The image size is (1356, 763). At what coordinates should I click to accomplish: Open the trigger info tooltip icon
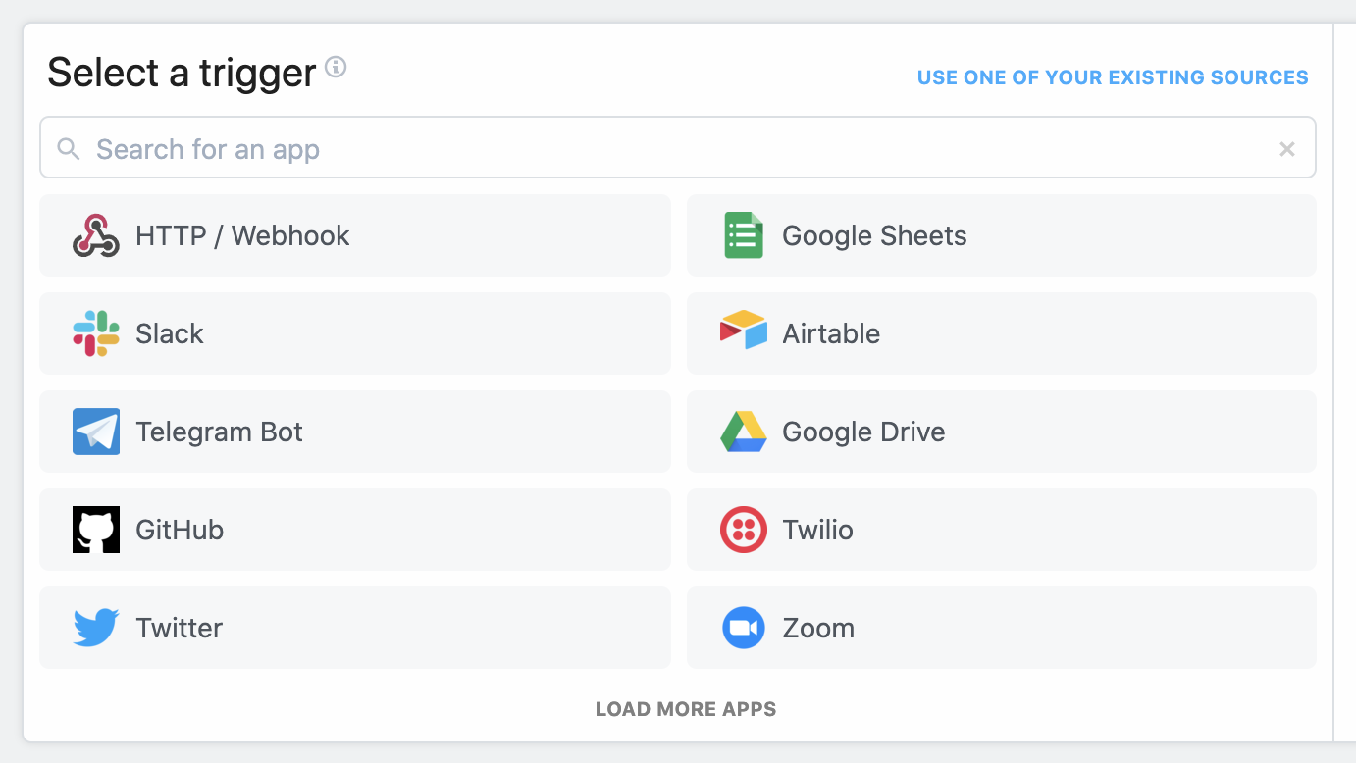(336, 68)
